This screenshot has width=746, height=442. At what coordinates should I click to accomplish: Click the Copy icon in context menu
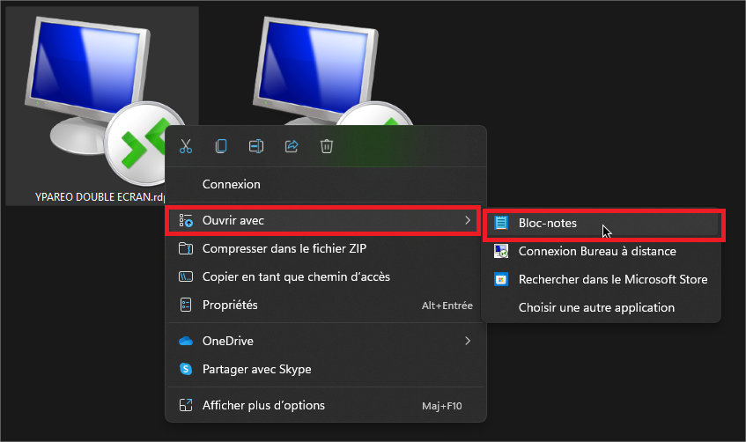[221, 146]
